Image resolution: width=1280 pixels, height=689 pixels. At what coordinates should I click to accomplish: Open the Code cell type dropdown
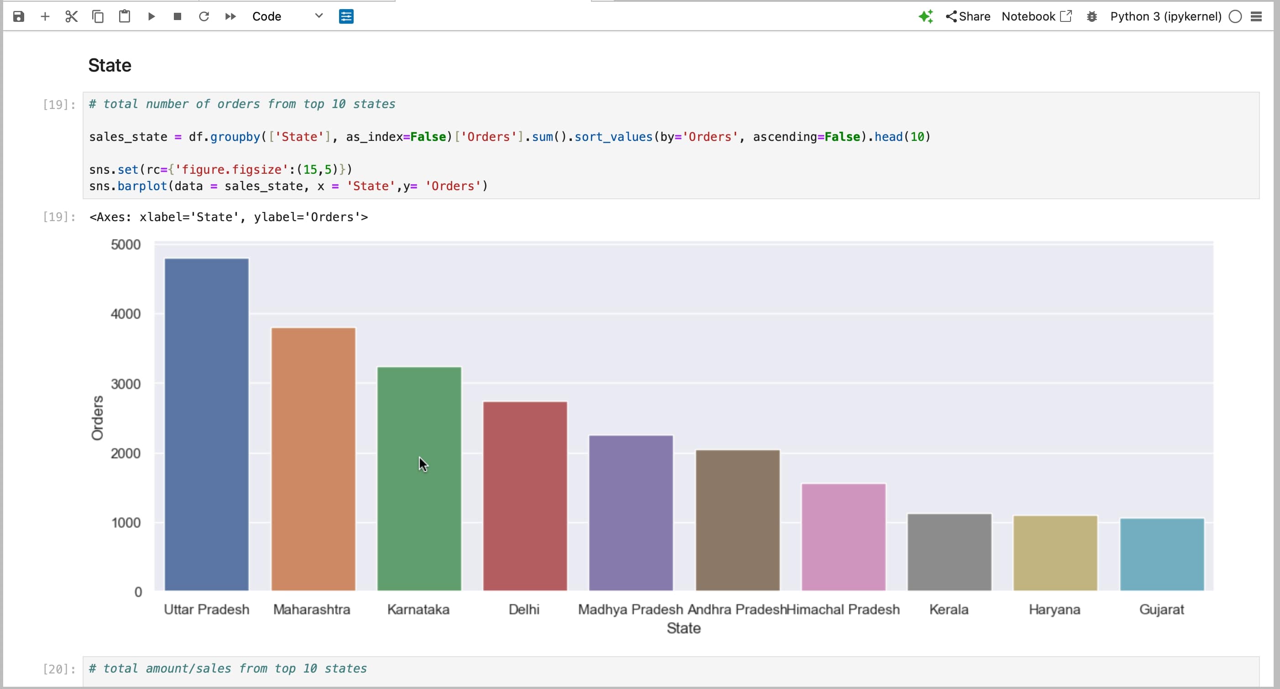(287, 16)
